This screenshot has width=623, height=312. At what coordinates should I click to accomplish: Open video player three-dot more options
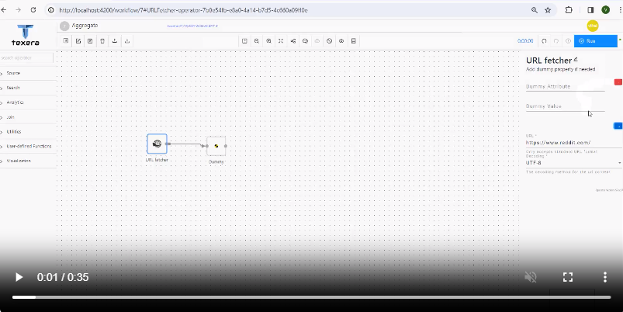(x=604, y=277)
